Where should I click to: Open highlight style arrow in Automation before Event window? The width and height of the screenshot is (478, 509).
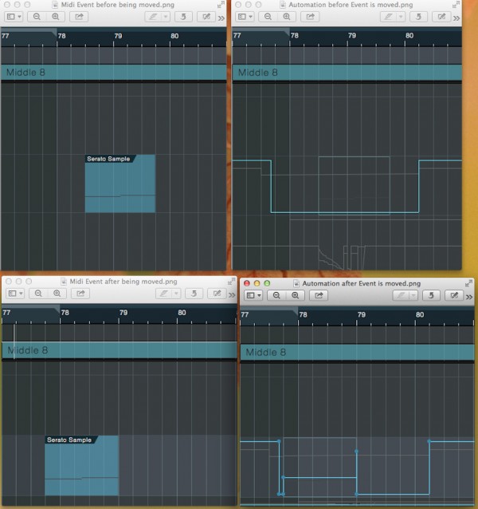[x=401, y=17]
